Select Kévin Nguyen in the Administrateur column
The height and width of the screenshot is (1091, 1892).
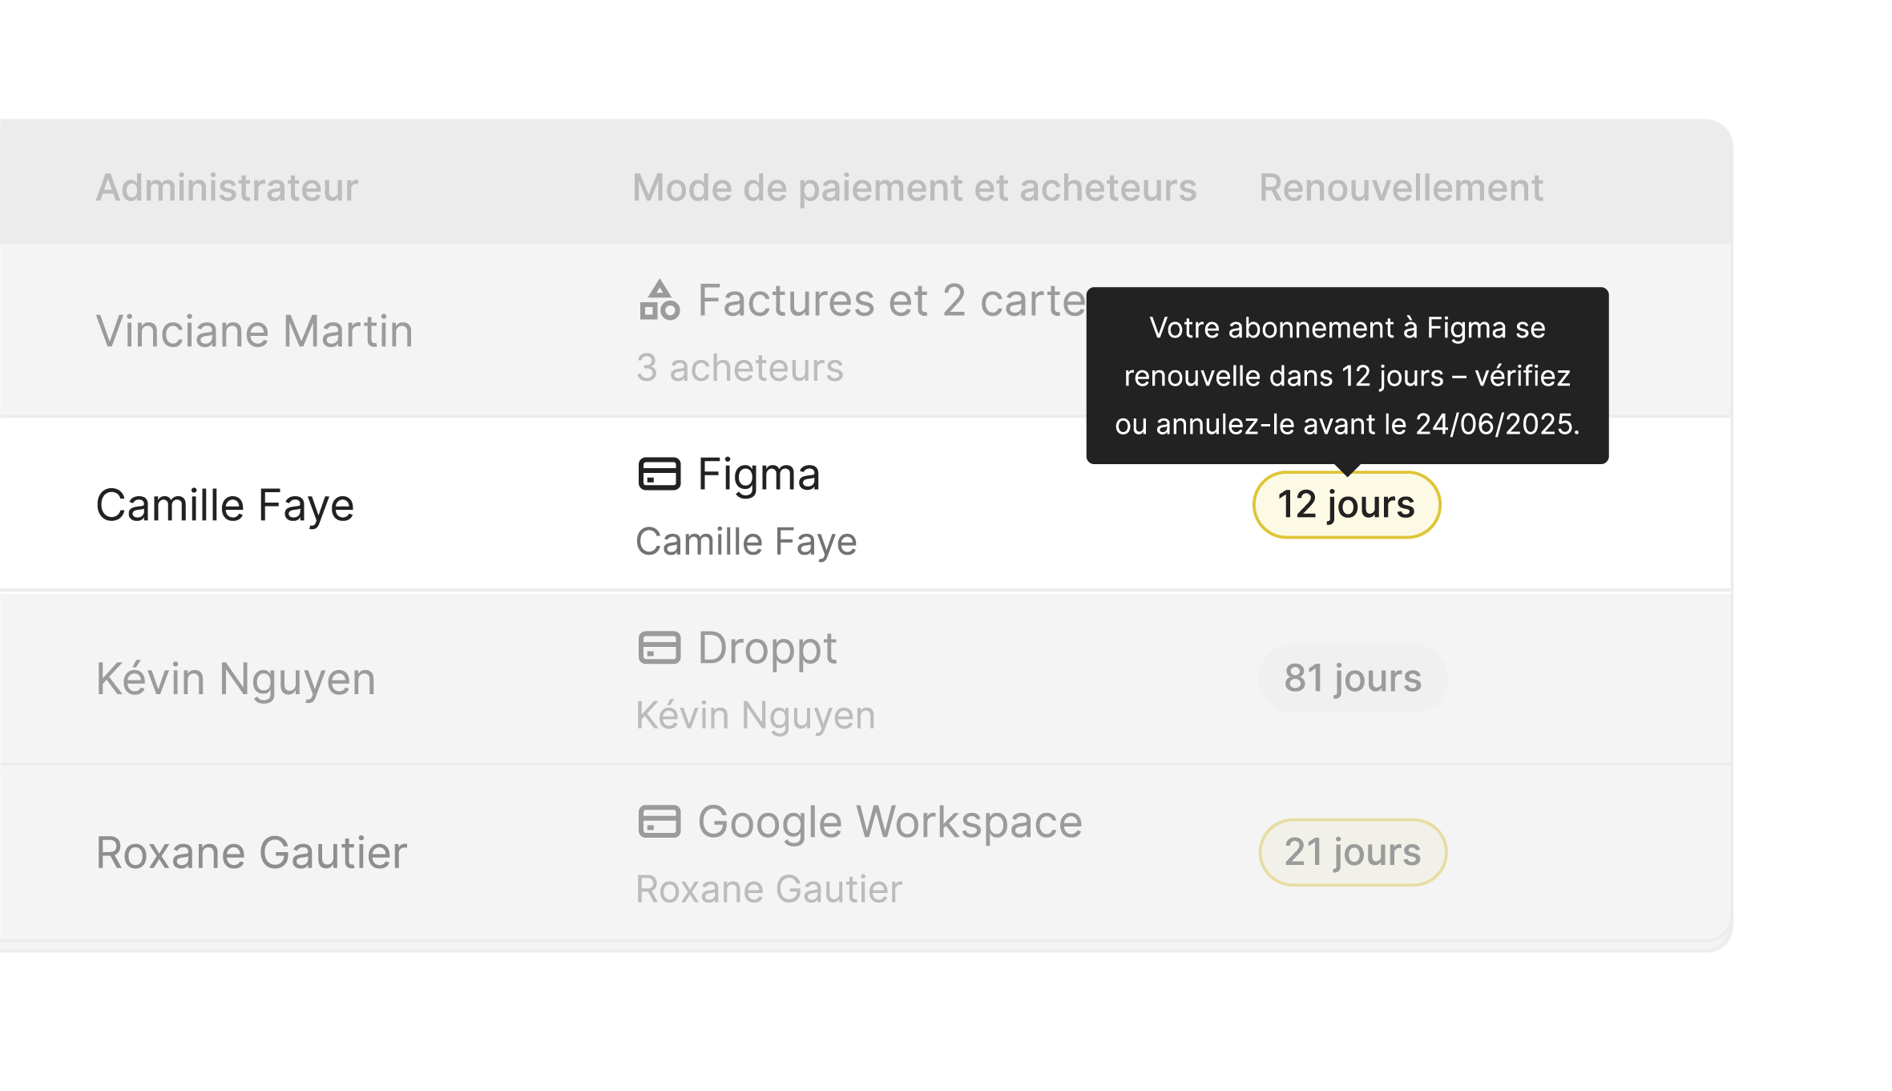point(236,679)
